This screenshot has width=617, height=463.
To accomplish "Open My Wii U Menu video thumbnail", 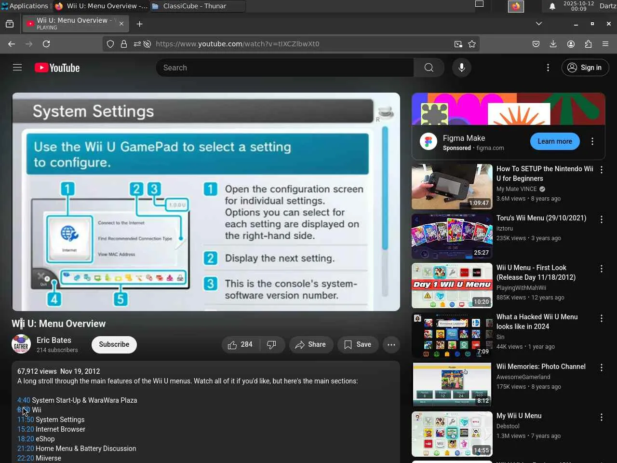I will tap(452, 434).
